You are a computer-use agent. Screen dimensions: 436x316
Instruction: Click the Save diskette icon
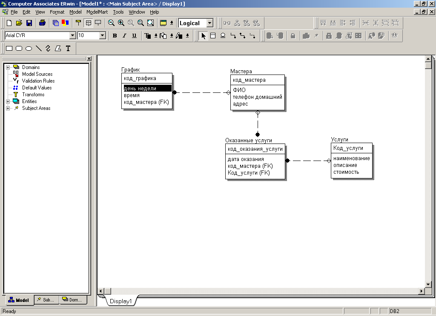coord(29,23)
